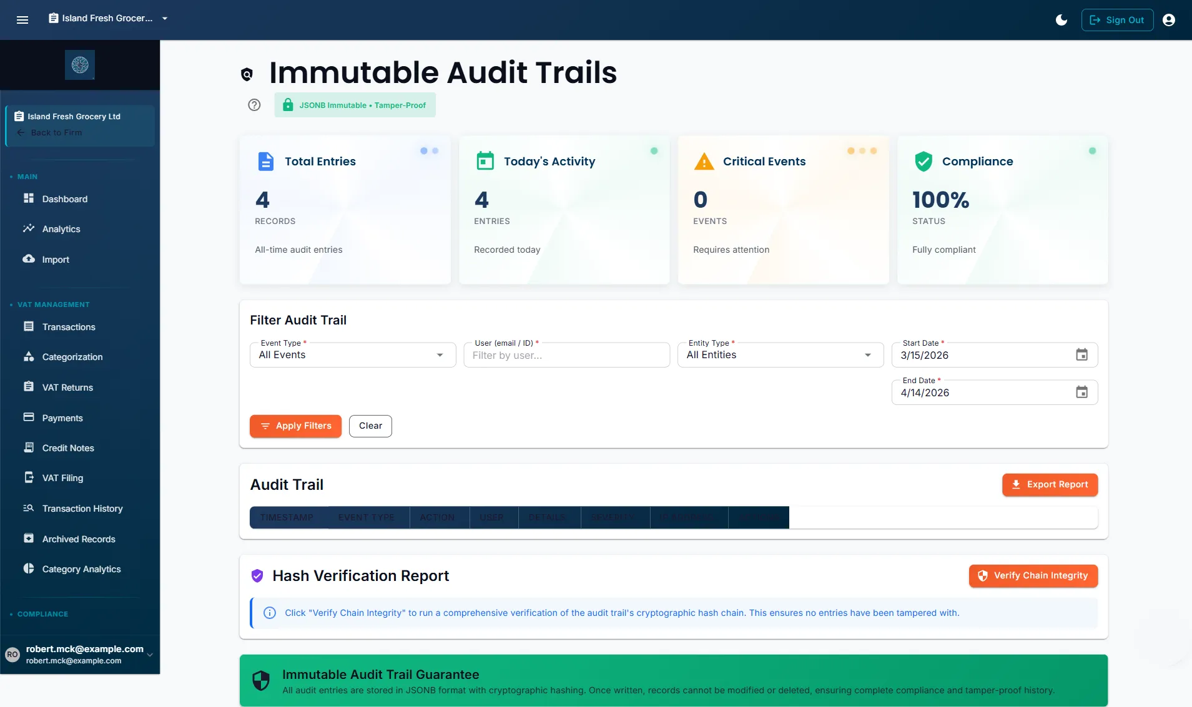
Task: Click Back to Firm link
Action: click(50, 133)
